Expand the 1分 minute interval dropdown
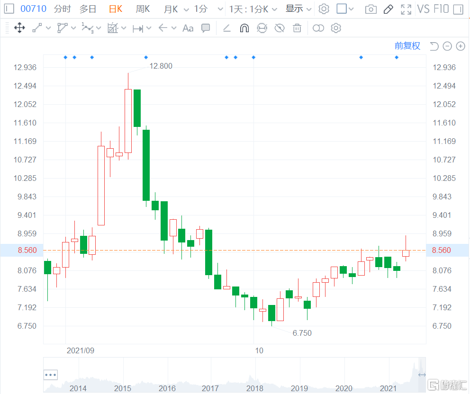Viewport: 470px width, 394px height. click(209, 9)
